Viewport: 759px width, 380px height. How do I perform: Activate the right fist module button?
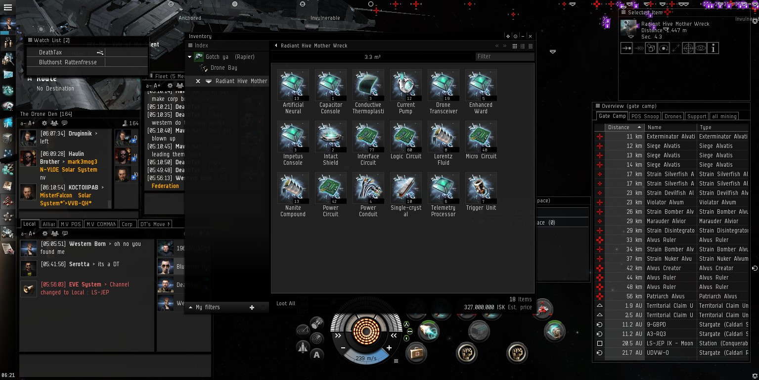(x=517, y=353)
